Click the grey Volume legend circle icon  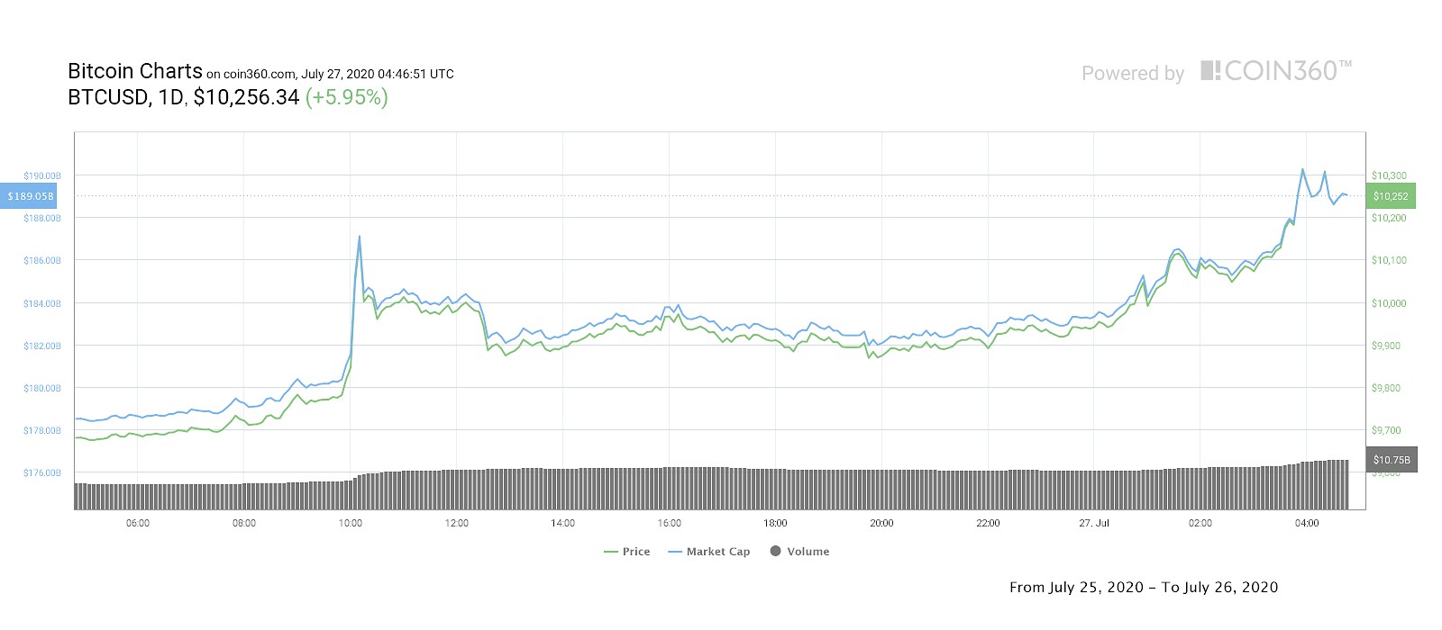coord(775,551)
